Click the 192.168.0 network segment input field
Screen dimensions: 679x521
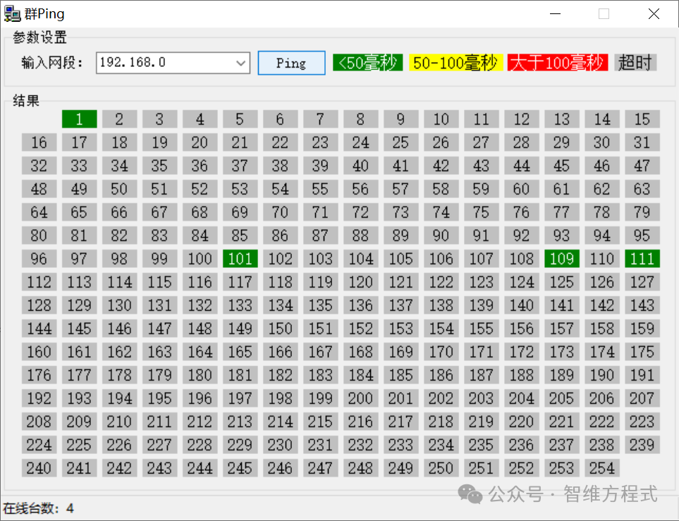pos(166,63)
